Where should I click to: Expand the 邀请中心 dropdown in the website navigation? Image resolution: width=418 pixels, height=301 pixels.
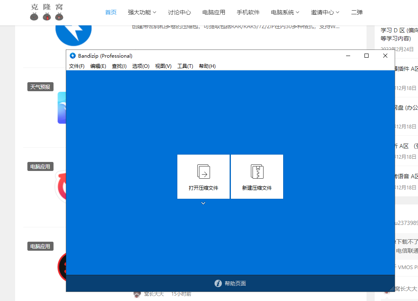325,12
